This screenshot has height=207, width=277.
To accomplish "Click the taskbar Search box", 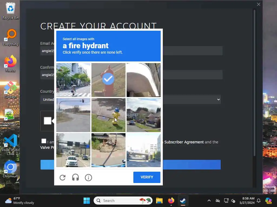I will click(123, 201).
